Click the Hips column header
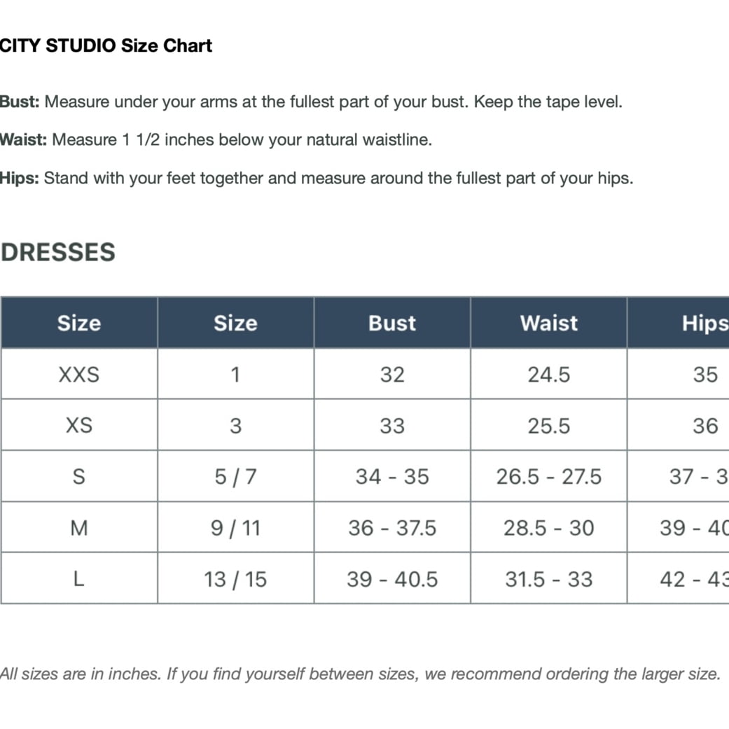729x729 pixels. 679,323
